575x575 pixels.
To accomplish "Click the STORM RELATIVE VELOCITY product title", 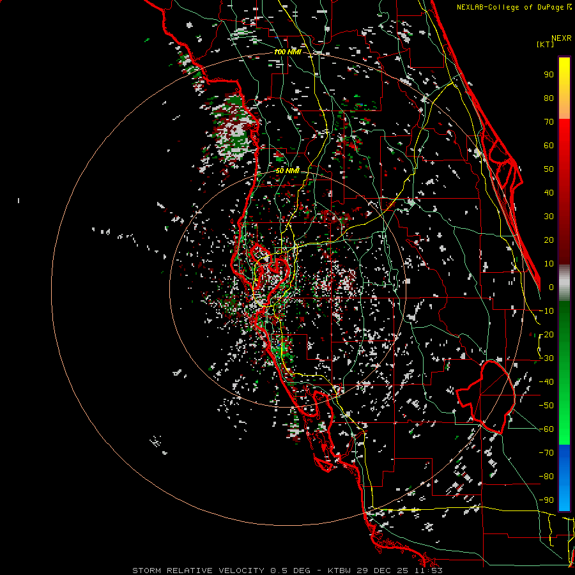I will 198,571.
